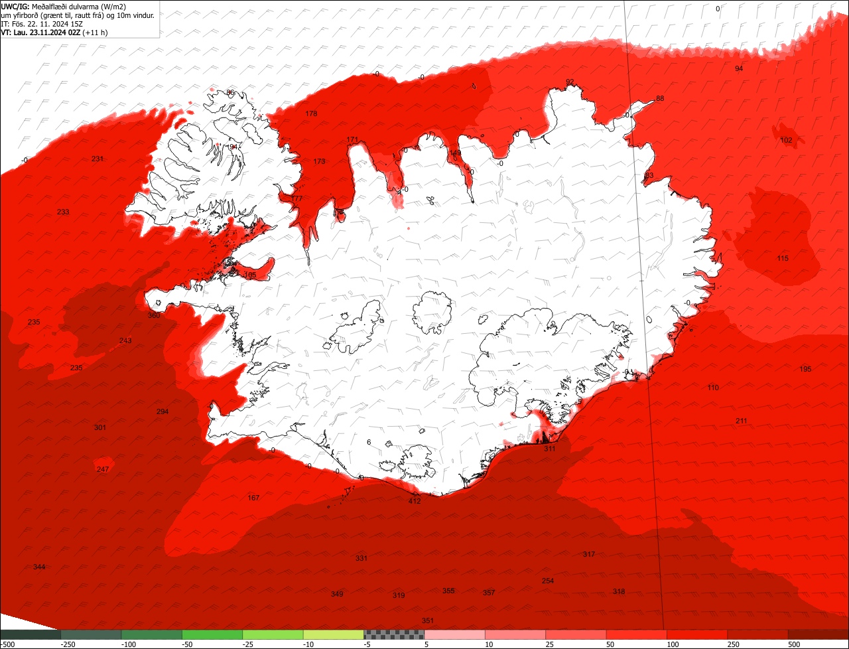This screenshot has height=649, width=849.
Task: Click the map value 247
Action: click(103, 469)
